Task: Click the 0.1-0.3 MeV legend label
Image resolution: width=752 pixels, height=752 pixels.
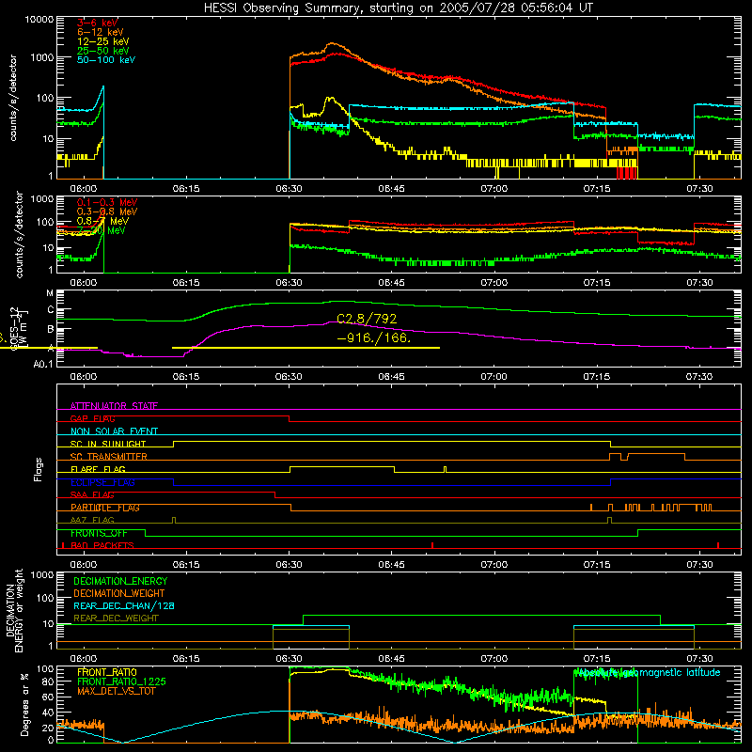Action: (107, 202)
